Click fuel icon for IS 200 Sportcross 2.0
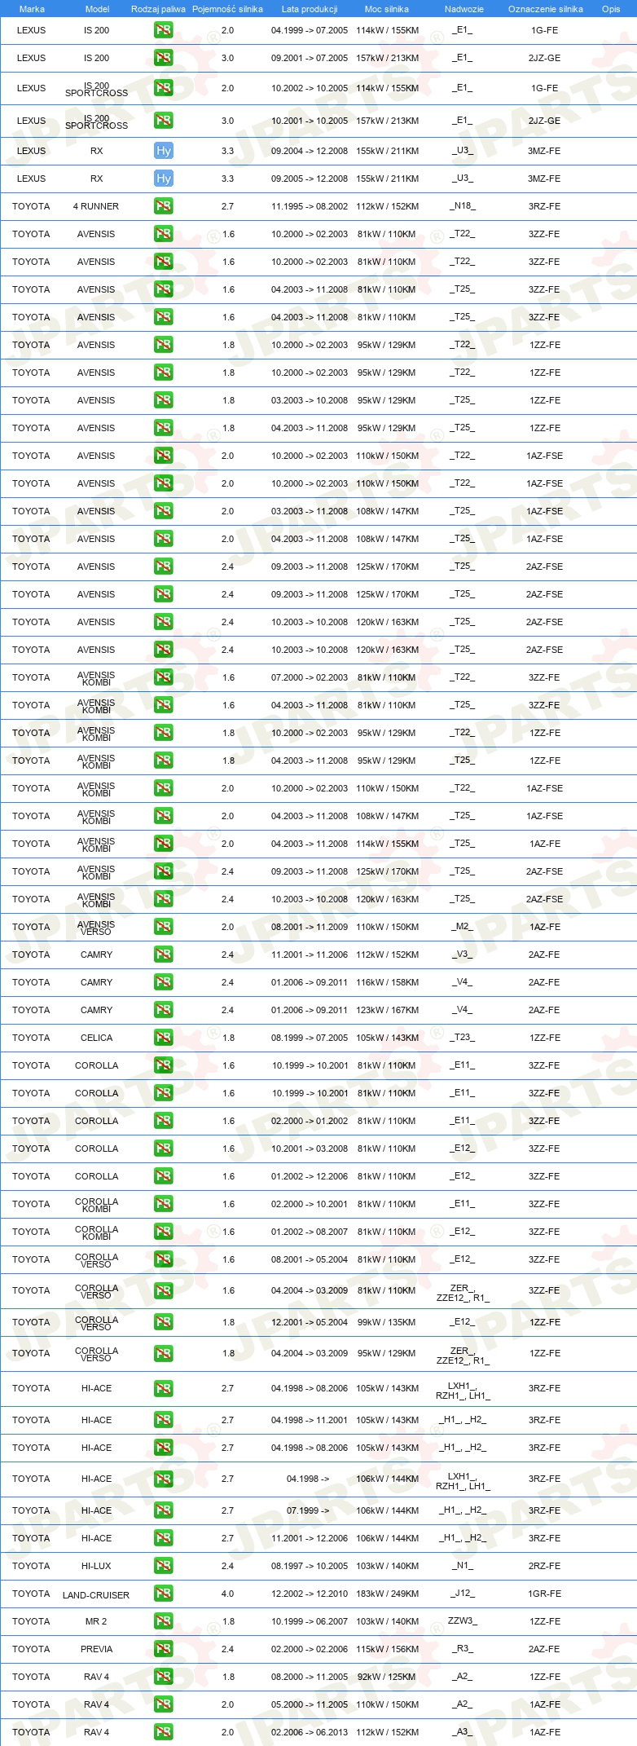 tap(164, 88)
